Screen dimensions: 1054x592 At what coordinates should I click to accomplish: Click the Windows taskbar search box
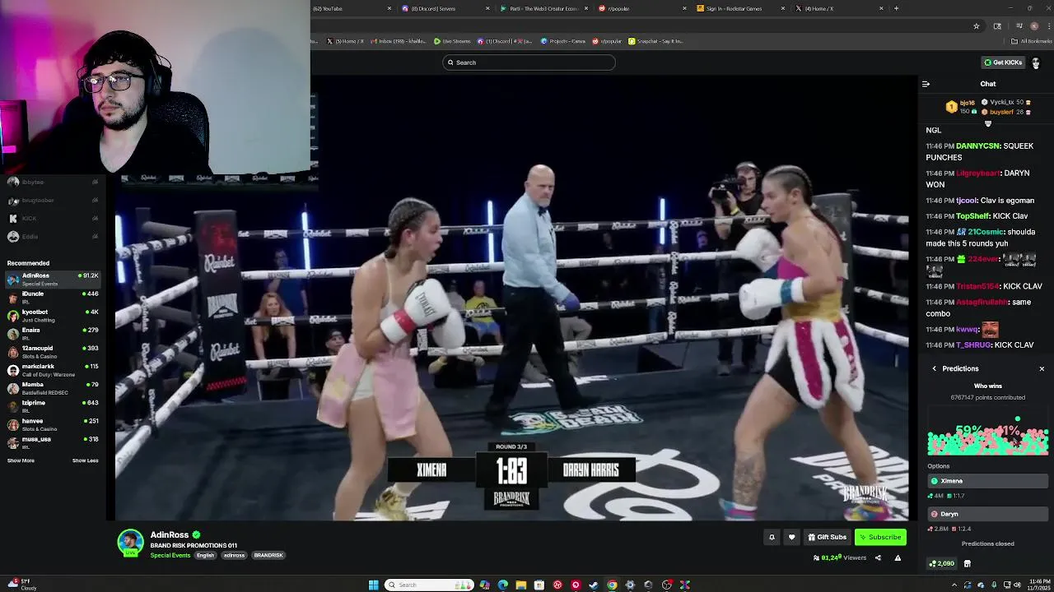coord(429,585)
